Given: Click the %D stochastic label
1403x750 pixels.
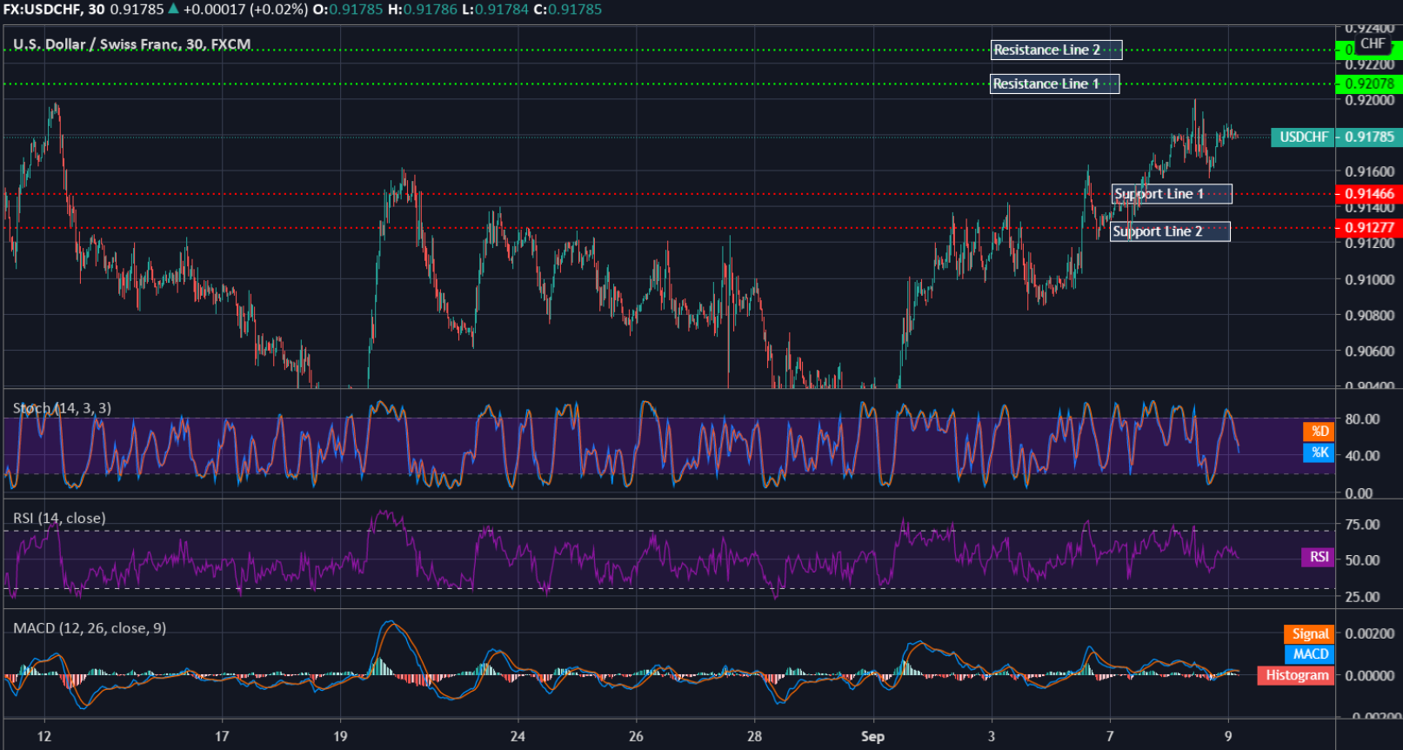Looking at the screenshot, I should pos(1319,431).
